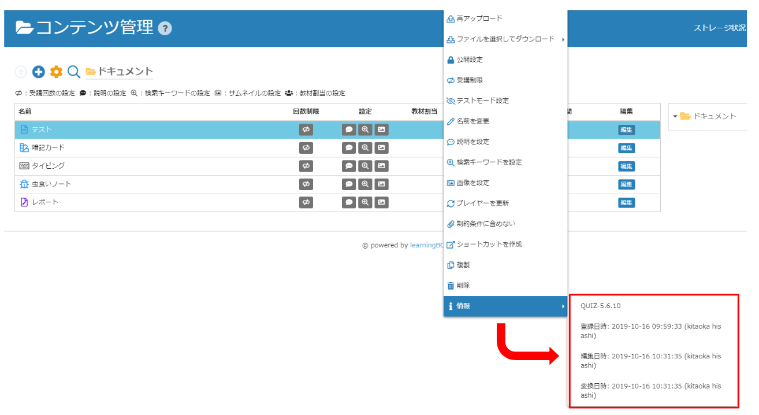Click 編集 button for 暗記カード row
Image resolution: width=759 pixels, height=415 pixels.
coord(626,148)
